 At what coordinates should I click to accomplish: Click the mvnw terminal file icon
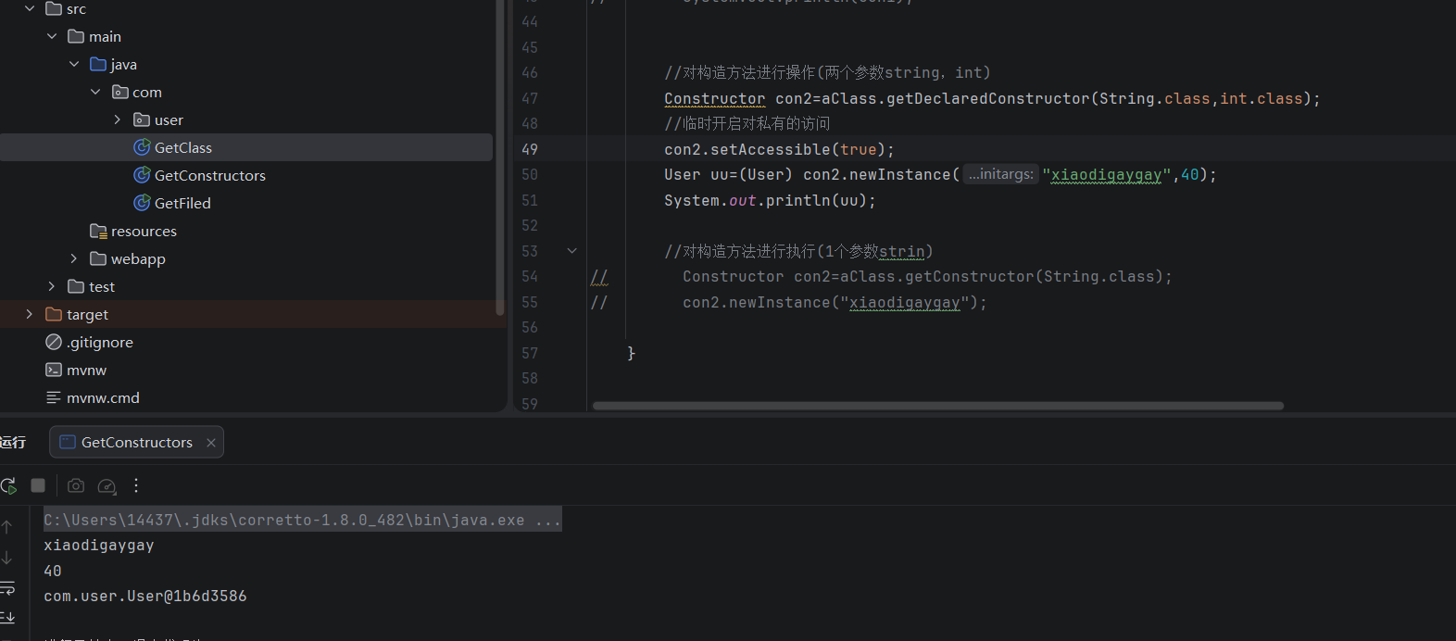click(54, 370)
